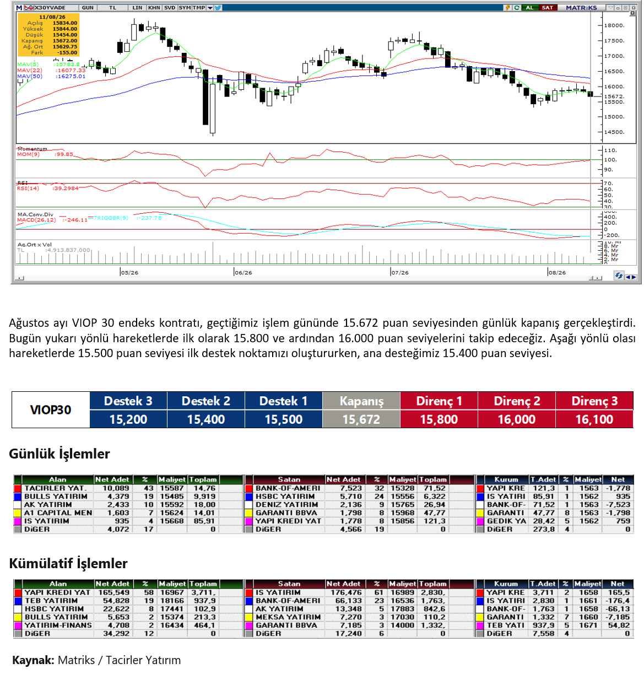Click the 08/26 date axis marker
The image size is (644, 674).
[x=557, y=273]
